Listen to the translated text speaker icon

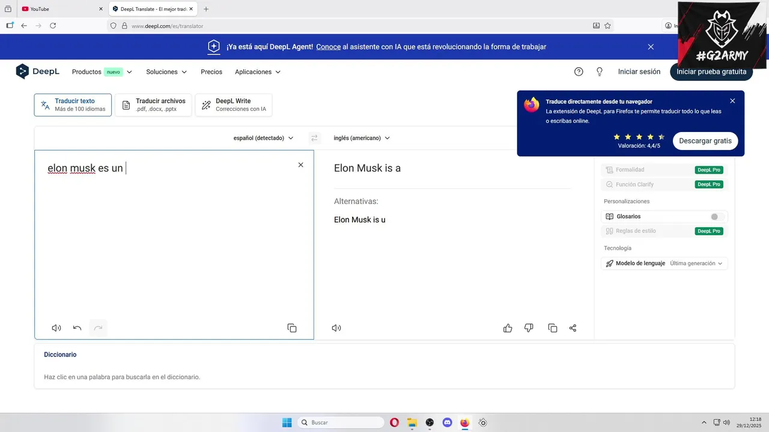point(336,328)
